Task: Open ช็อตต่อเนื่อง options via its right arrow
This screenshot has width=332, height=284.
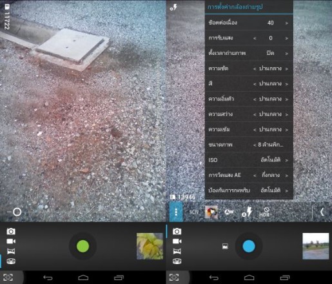Action: pos(287,23)
